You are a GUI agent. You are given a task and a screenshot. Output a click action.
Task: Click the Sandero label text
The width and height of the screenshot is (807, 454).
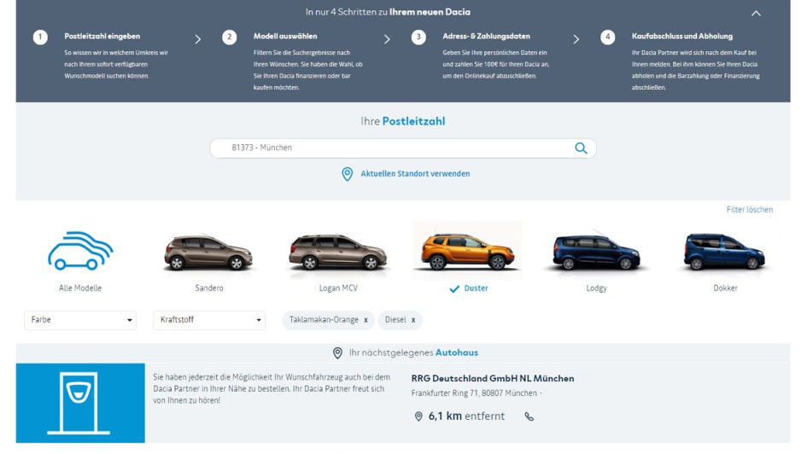[209, 288]
